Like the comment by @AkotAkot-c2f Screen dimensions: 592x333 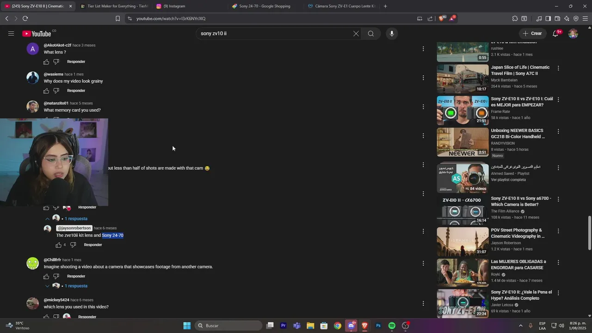(x=46, y=62)
